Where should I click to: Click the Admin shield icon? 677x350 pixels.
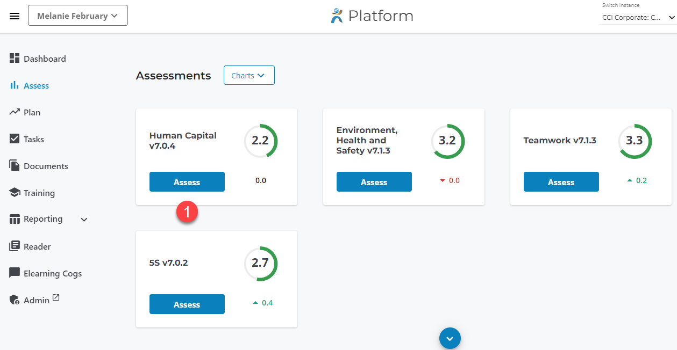point(15,300)
